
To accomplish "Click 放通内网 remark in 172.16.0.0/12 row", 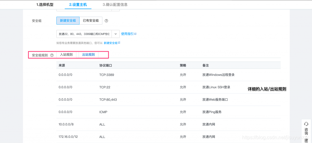I will pyautogui.click(x=209, y=137).
